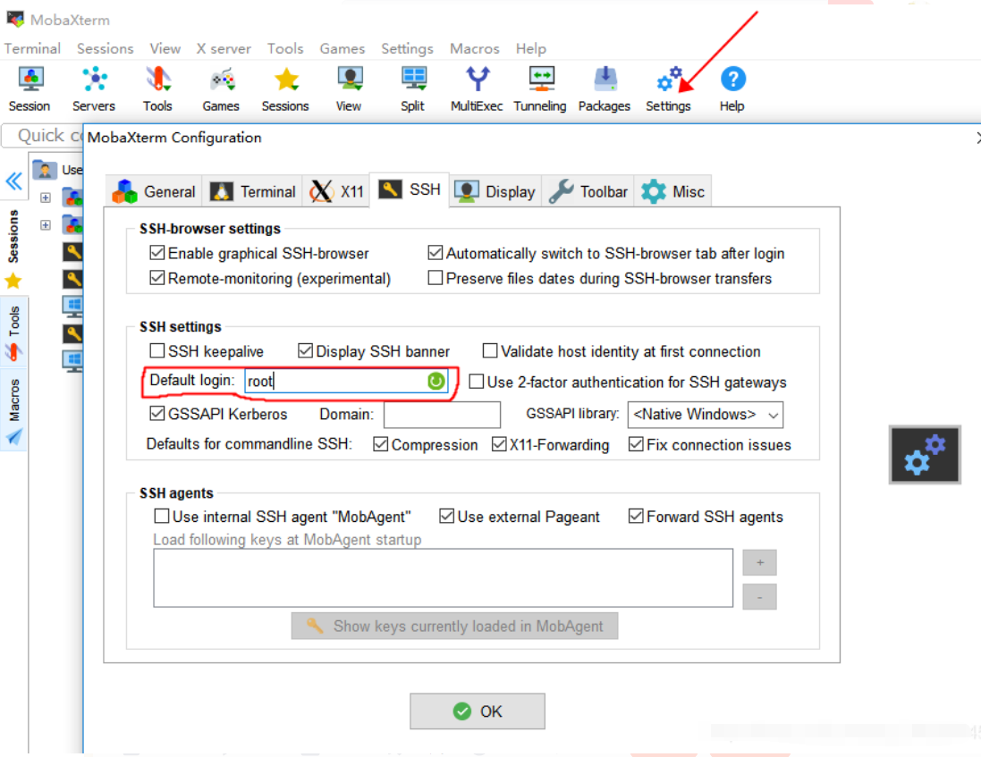981x757 pixels.
Task: Open the Settings menu in menu bar
Action: [x=407, y=48]
